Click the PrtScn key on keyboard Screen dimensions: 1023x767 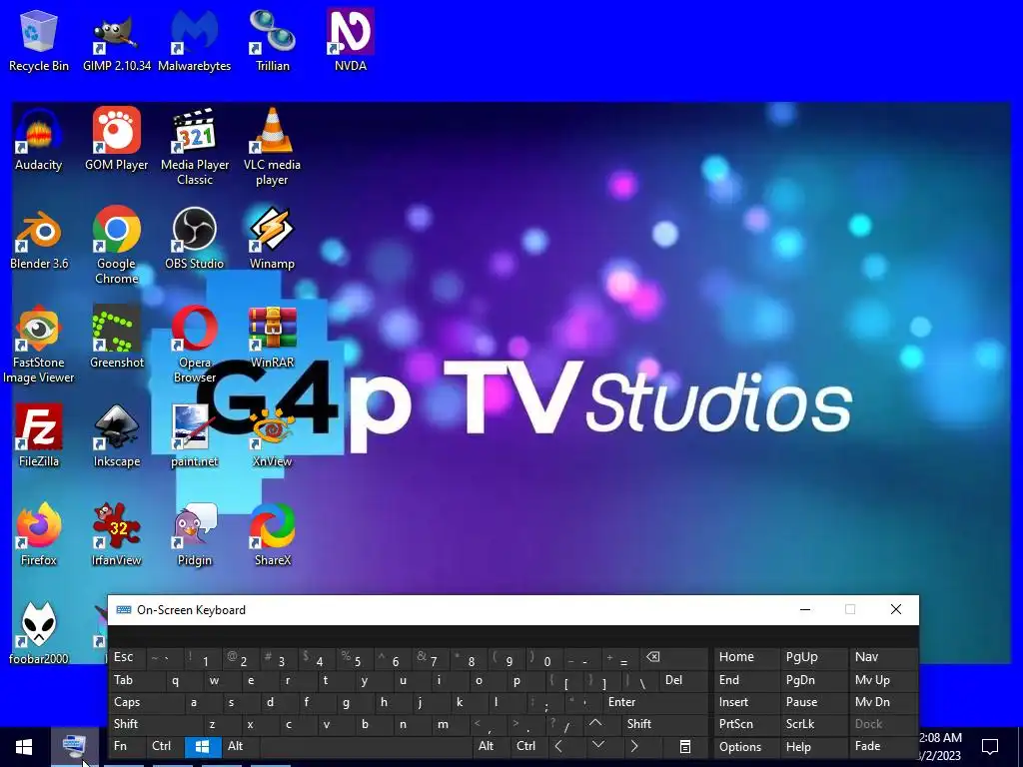(745, 725)
